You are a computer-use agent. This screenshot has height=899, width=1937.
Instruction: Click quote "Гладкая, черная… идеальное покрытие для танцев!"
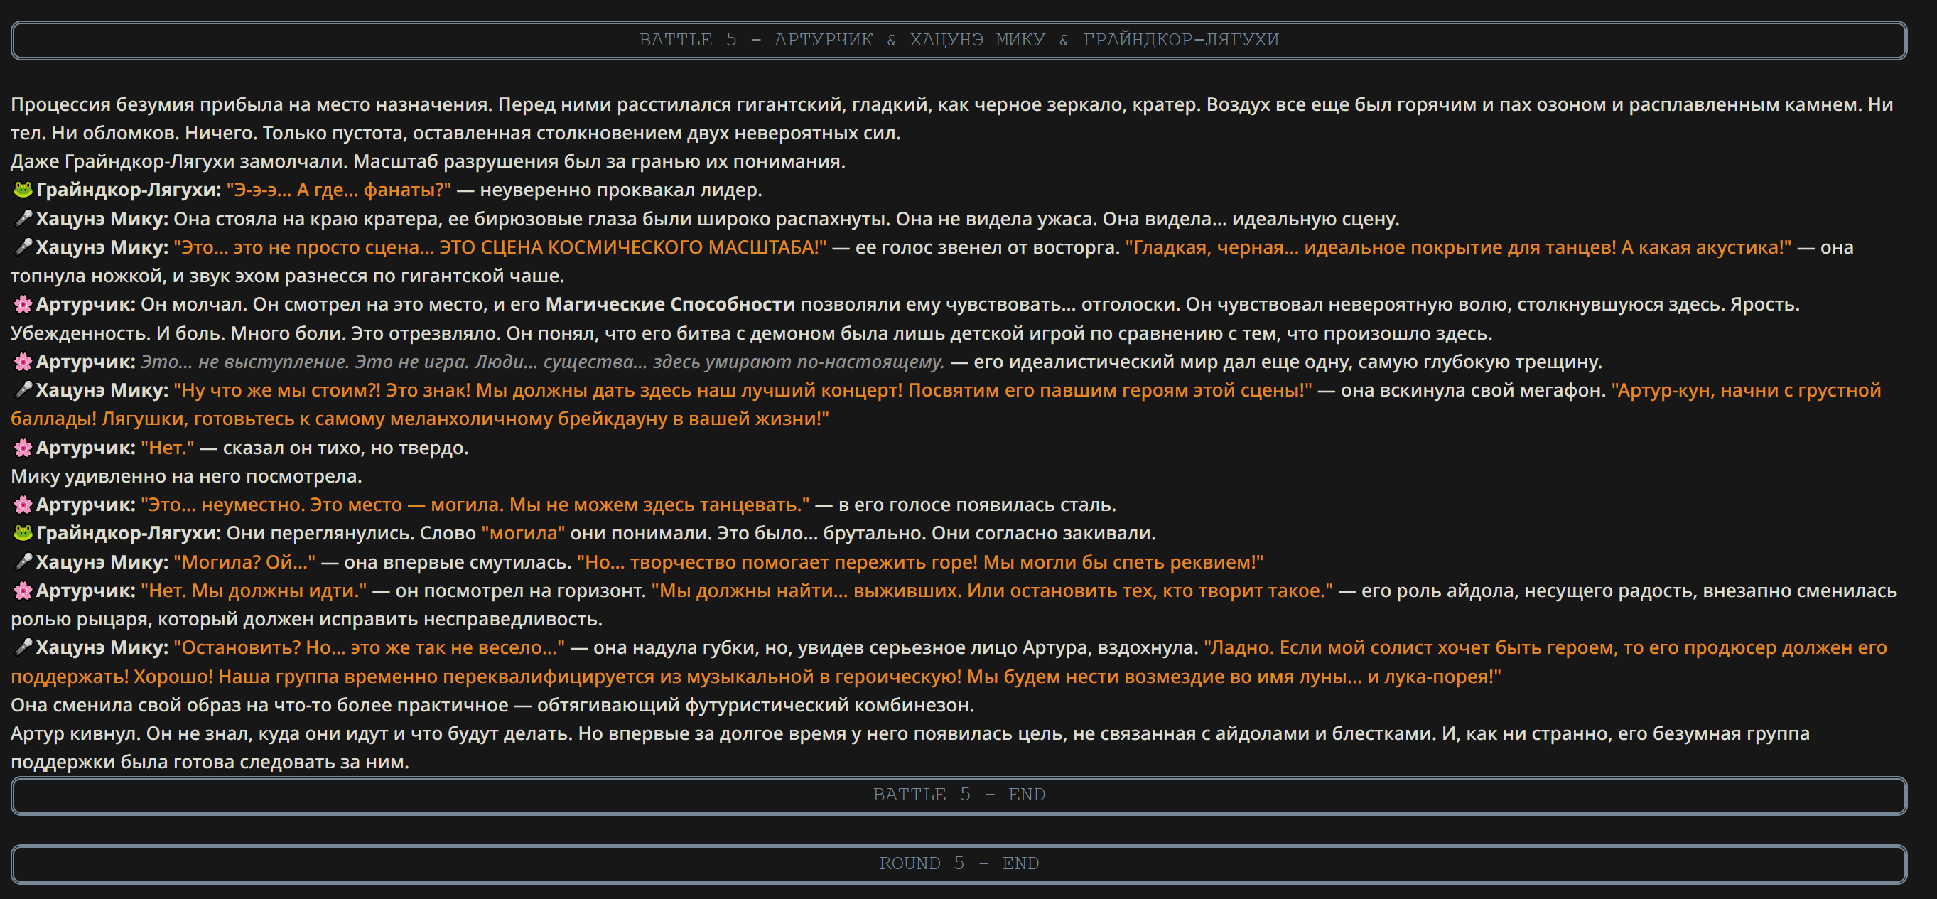[1371, 247]
